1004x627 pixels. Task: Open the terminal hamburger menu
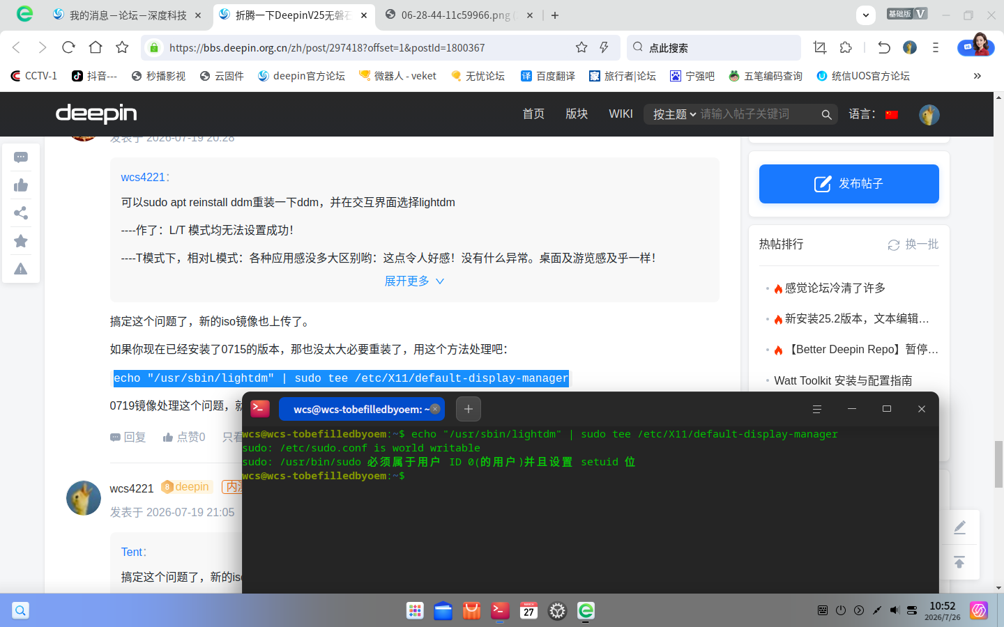coord(817,409)
